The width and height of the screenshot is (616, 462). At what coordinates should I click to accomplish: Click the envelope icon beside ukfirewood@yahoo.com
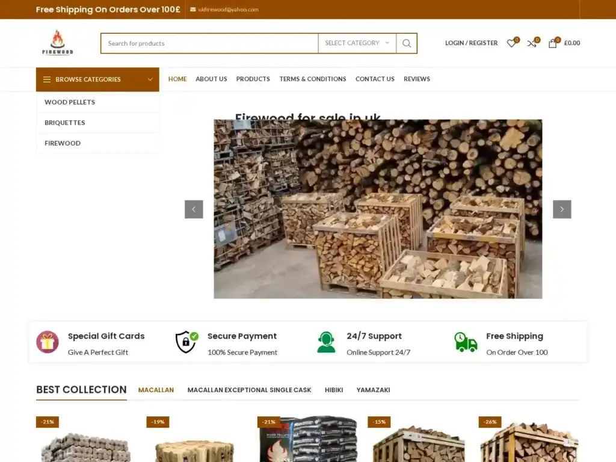point(192,10)
